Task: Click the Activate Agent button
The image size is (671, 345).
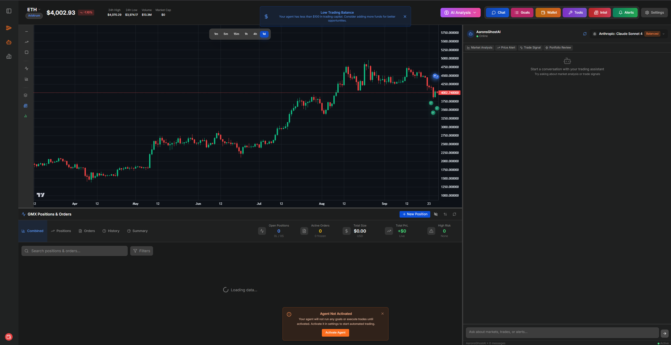Action: pyautogui.click(x=335, y=333)
